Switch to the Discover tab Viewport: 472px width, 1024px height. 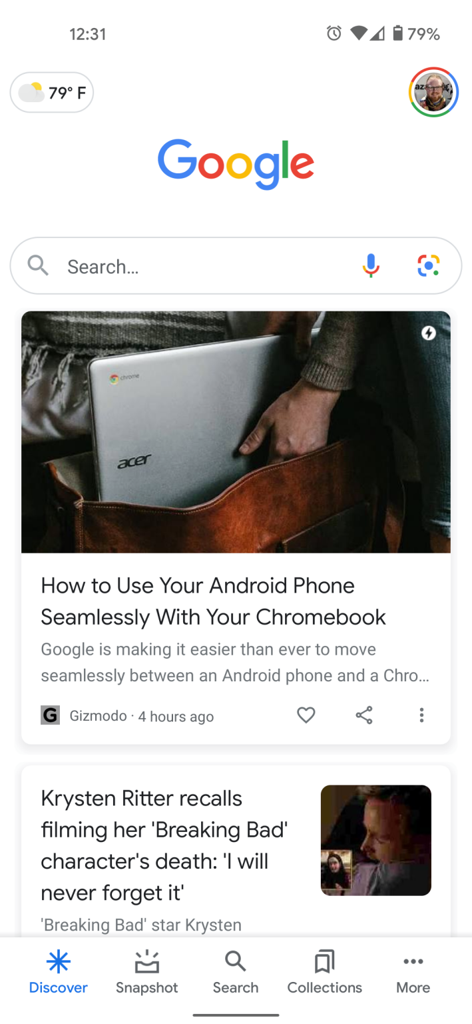coord(58,973)
